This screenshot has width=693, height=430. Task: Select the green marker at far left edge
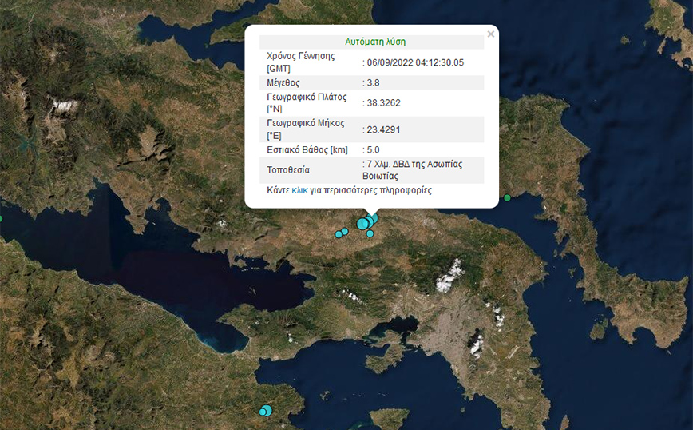coord(1,218)
